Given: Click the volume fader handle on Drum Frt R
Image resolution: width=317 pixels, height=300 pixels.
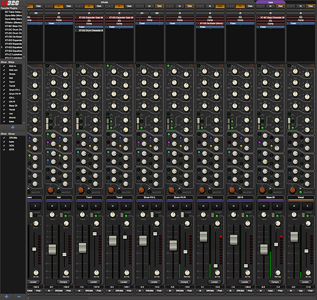Looking at the screenshot, I should click(x=173, y=244).
